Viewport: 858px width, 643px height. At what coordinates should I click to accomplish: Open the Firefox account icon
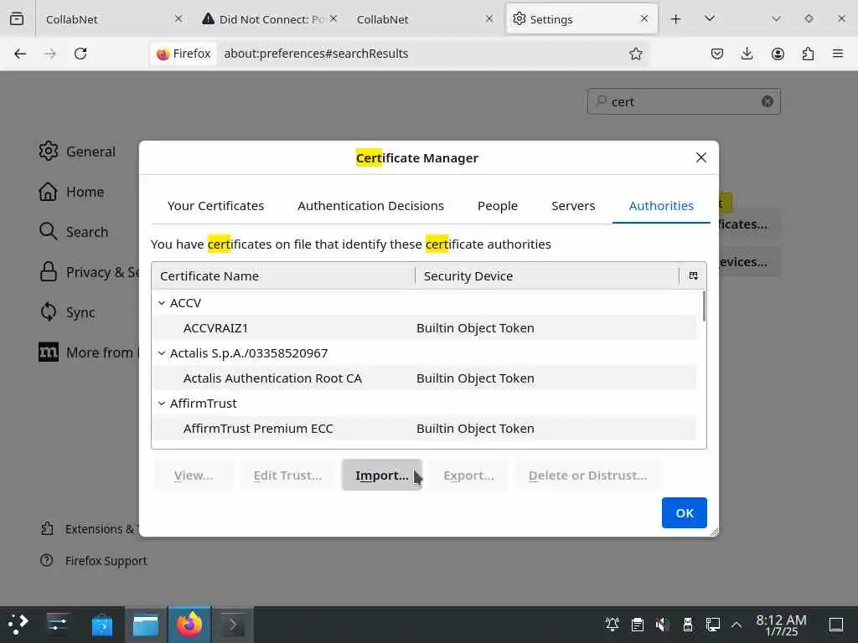pos(778,54)
